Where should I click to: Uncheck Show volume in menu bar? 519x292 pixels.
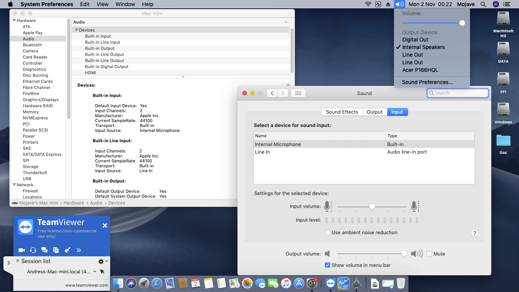(328, 265)
